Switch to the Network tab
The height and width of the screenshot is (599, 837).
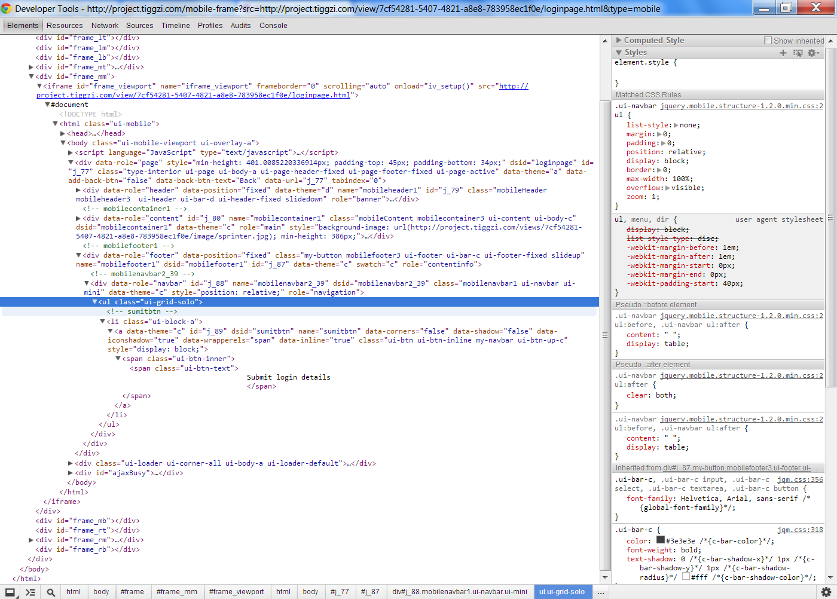pos(105,26)
